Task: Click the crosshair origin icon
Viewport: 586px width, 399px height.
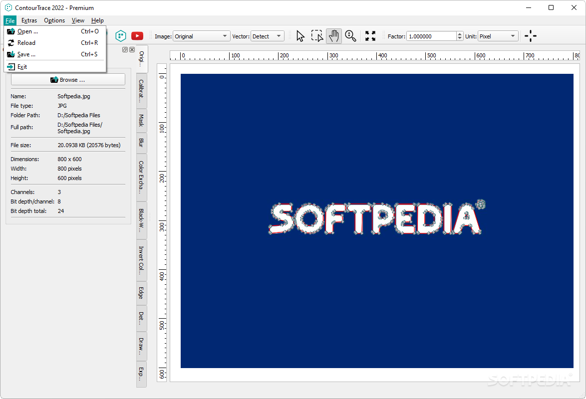Action: click(x=530, y=36)
